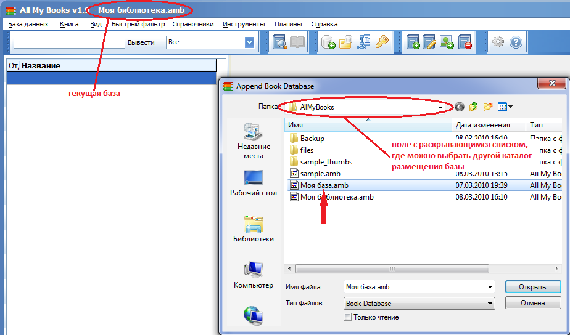The height and width of the screenshot is (335, 570).
Task: Expand the Тип файлов Book Database dropdown
Action: (x=490, y=304)
